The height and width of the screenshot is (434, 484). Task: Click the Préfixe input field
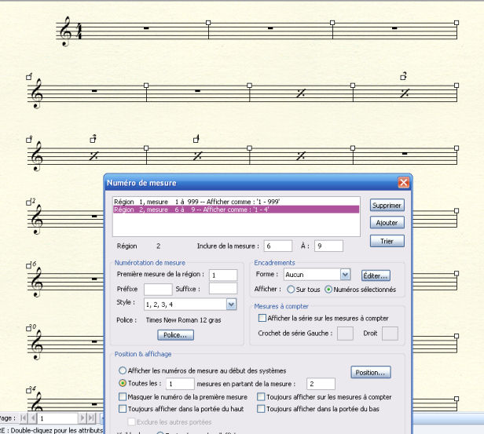[x=157, y=288]
